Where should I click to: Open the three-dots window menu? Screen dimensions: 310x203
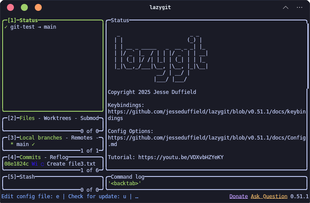[300, 7]
